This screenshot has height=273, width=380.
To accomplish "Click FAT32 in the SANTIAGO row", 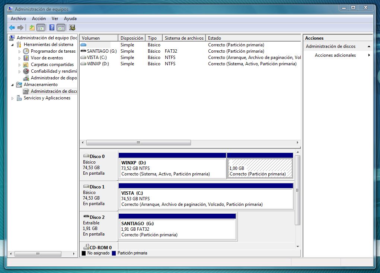I will (x=171, y=51).
